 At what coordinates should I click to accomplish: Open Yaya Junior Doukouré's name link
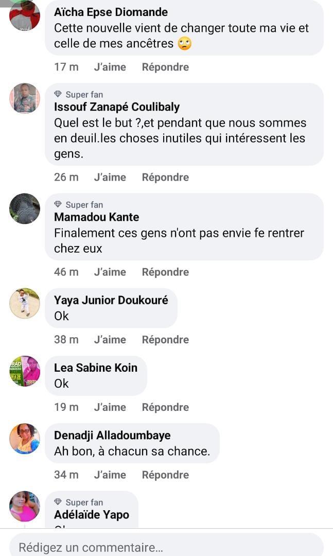pos(111,300)
